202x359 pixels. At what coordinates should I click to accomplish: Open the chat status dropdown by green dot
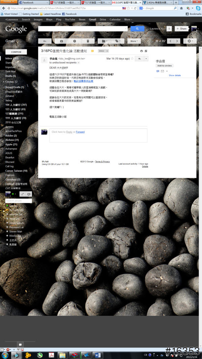coord(16,194)
